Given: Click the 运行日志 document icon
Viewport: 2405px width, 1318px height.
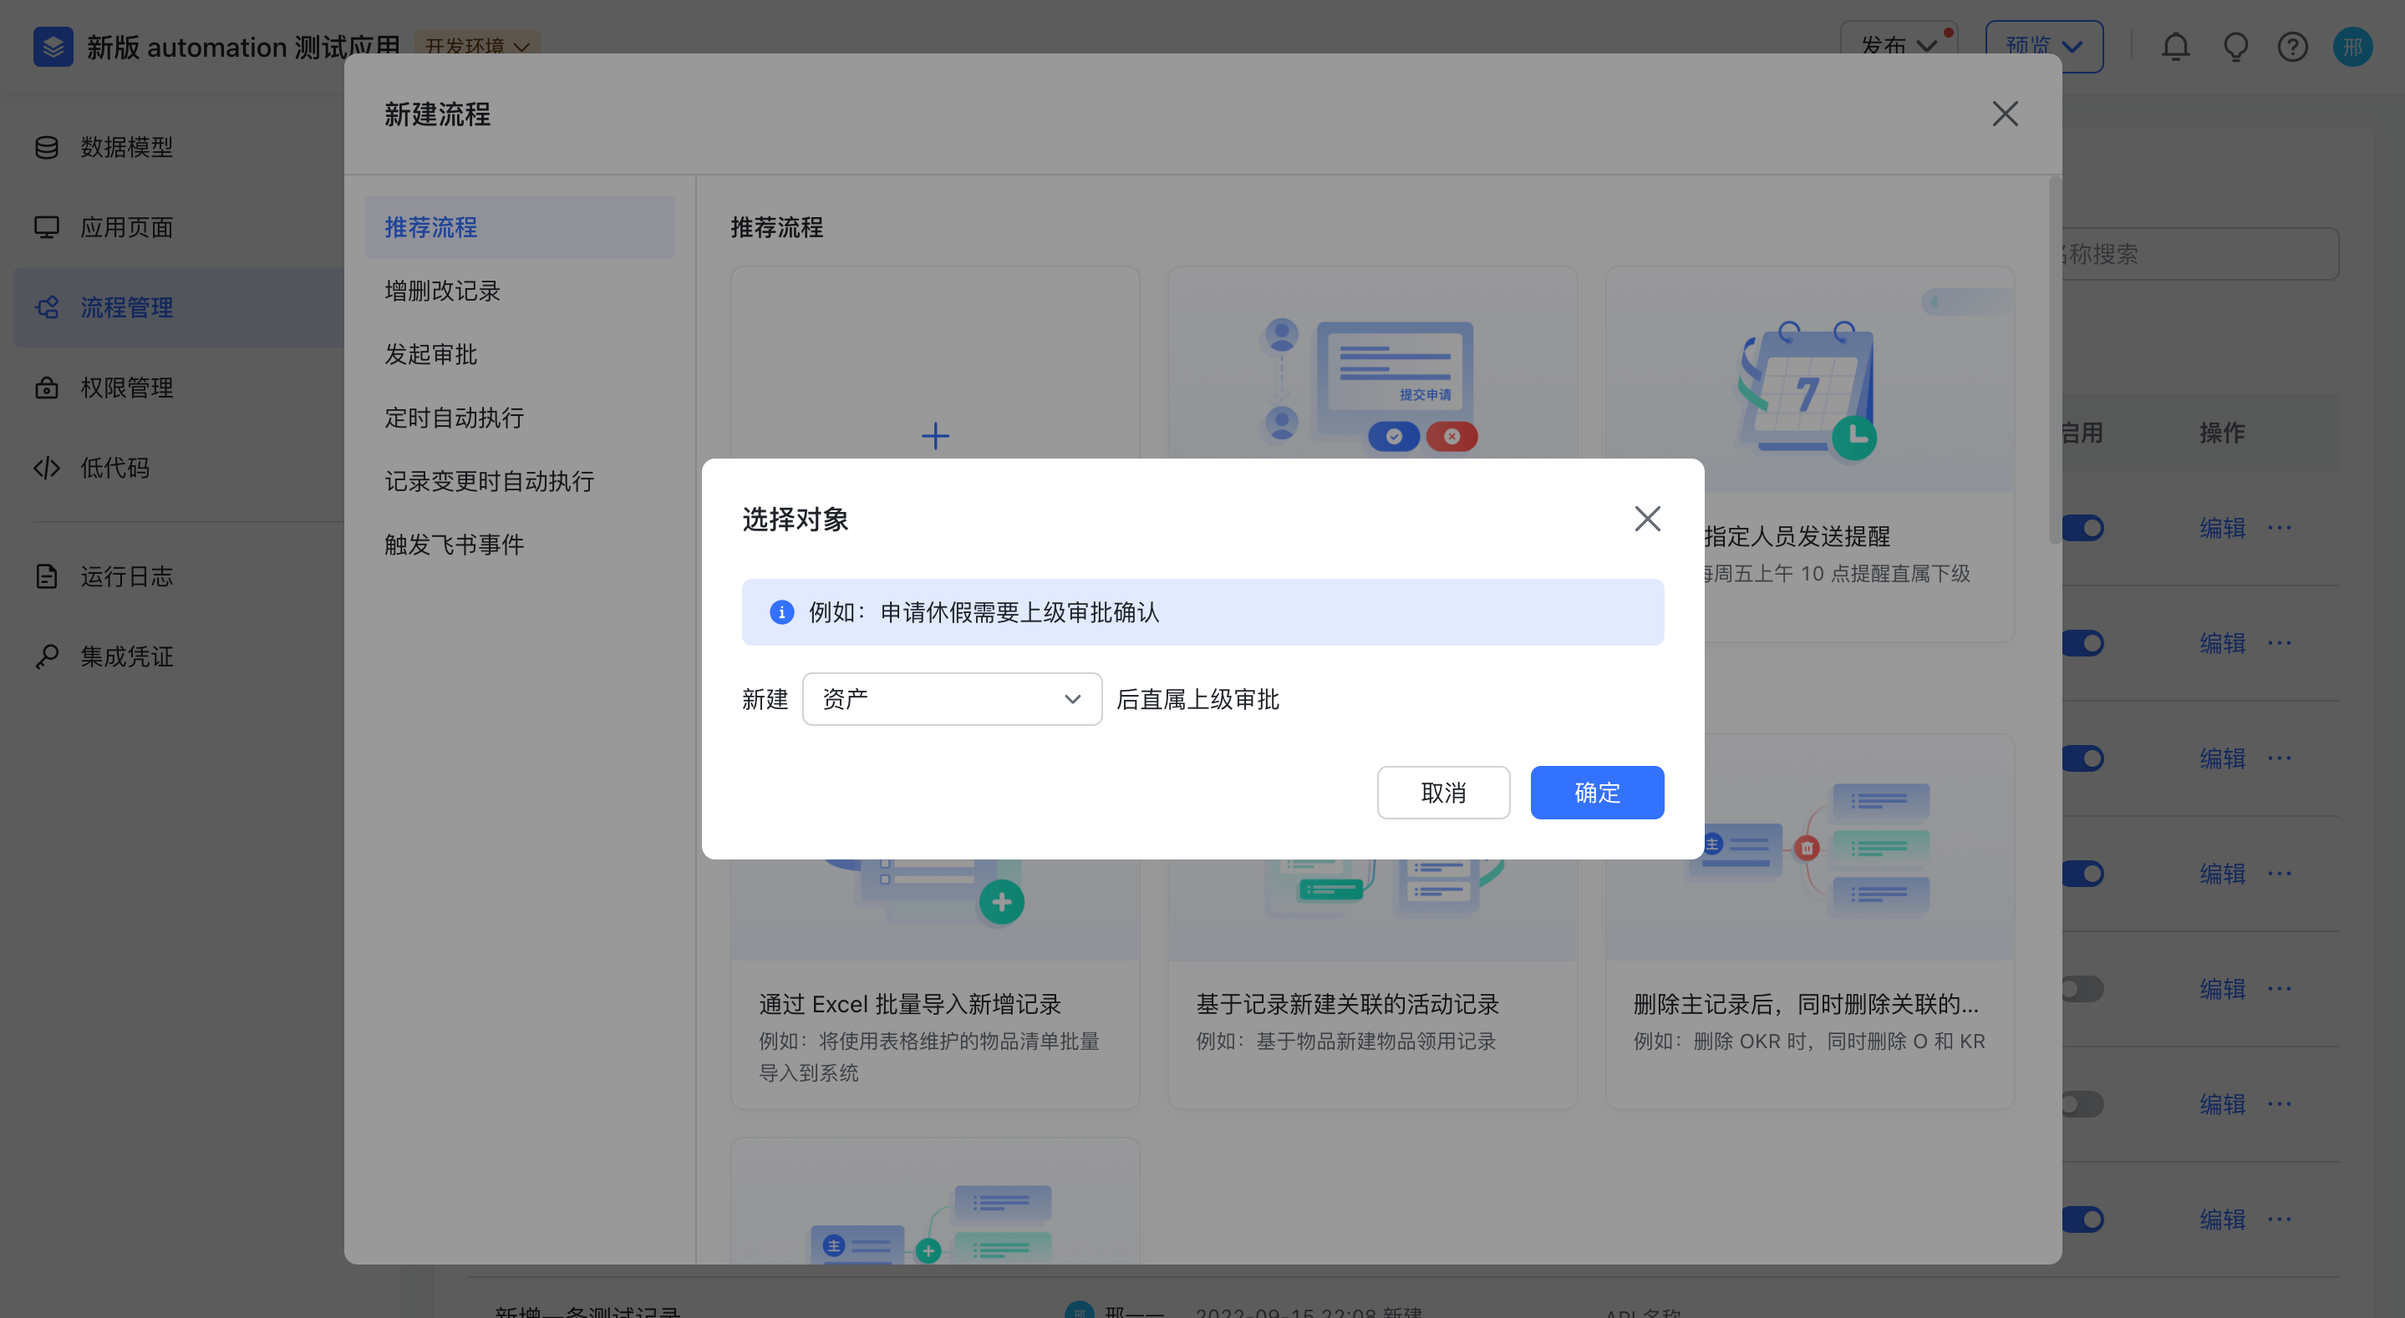Looking at the screenshot, I should (47, 576).
